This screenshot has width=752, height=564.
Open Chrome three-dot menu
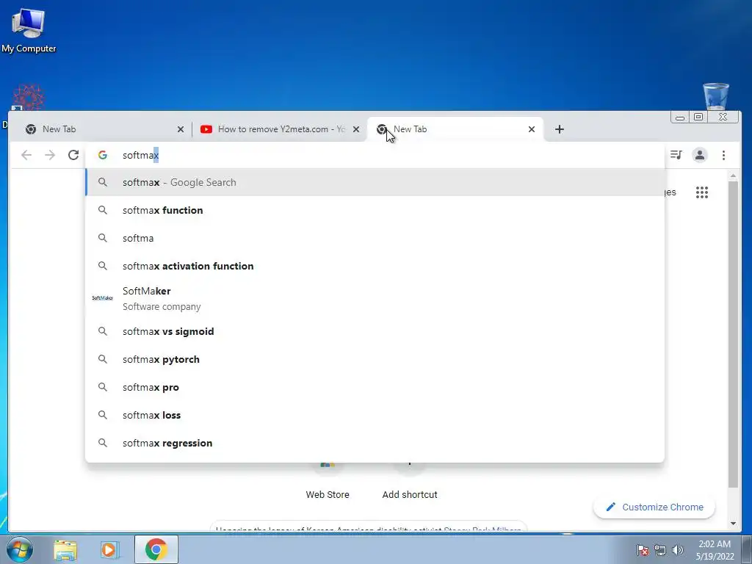(x=723, y=155)
